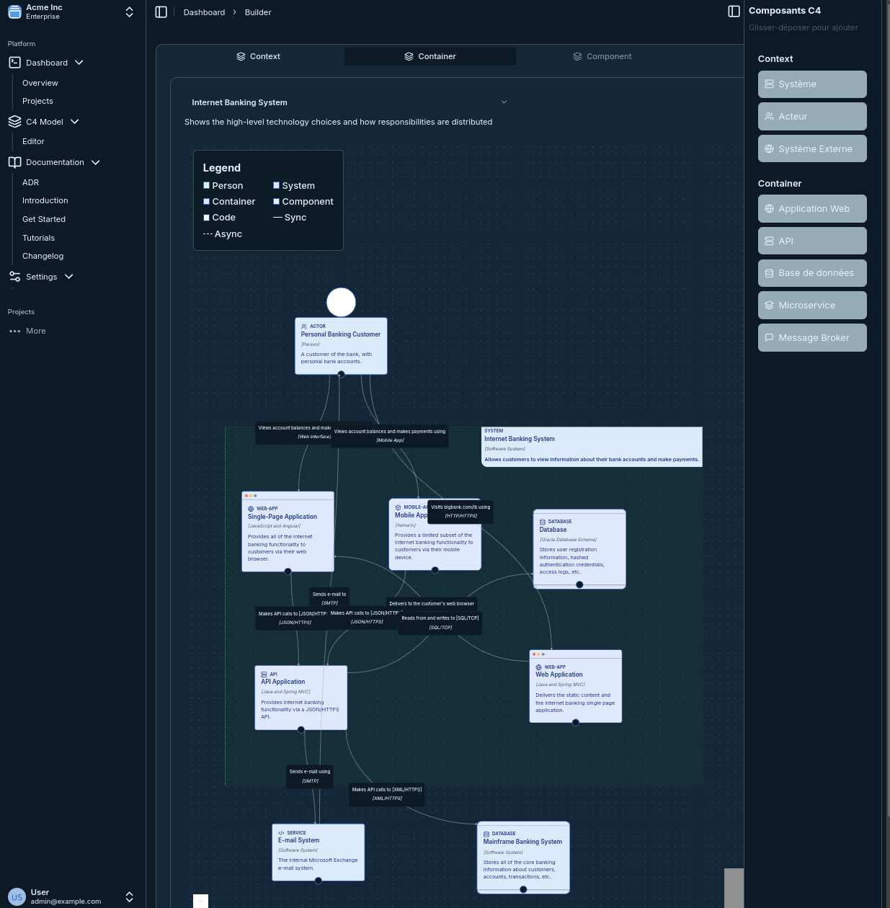The width and height of the screenshot is (890, 908).
Task: Click the Dashboard terminal icon
Action: [14, 62]
